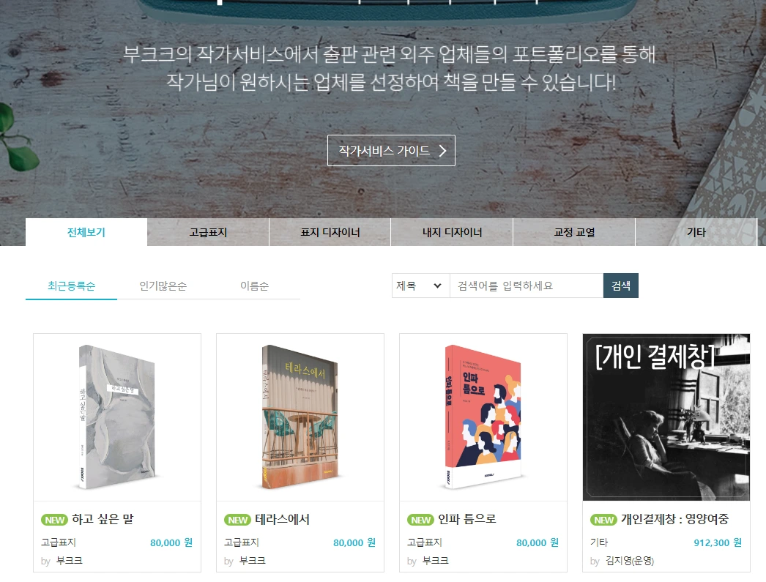Open the 개인 결제창 image thumbnail
Viewport: 766px width, 582px height.
[666, 417]
